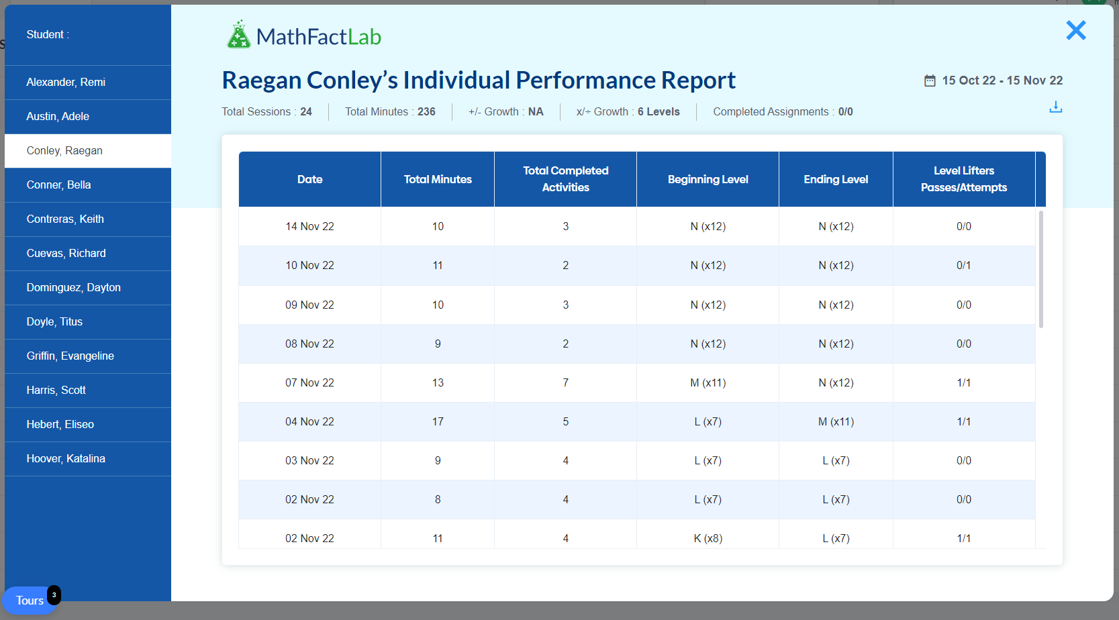1119x620 pixels.
Task: Click the M (x11) ending level cell for 04 Nov 22
Action: (836, 422)
